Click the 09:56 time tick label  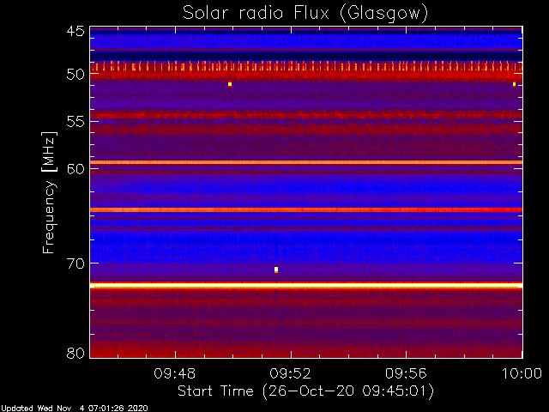click(x=406, y=374)
